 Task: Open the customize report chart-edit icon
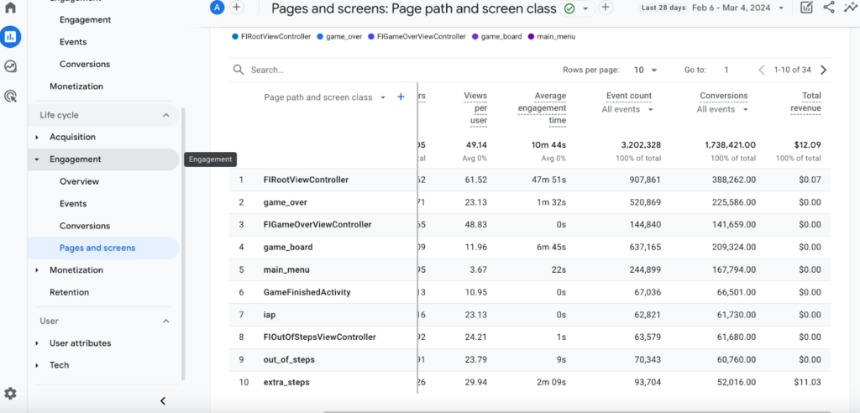click(806, 8)
